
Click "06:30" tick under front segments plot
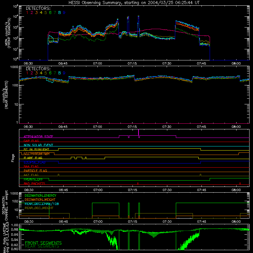(x=28, y=64)
